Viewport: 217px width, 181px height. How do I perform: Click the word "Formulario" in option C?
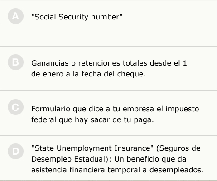coord(51,109)
